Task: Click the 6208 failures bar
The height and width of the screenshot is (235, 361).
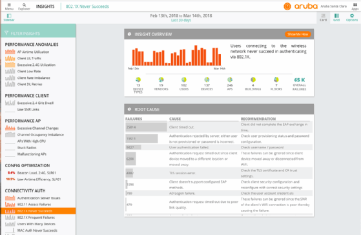Action: (x=130, y=159)
